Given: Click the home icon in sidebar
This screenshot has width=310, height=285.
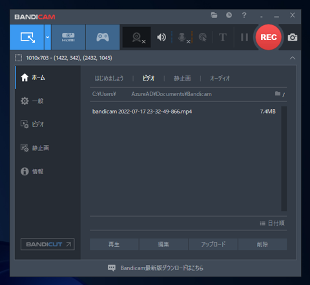Looking at the screenshot, I should tap(25, 77).
